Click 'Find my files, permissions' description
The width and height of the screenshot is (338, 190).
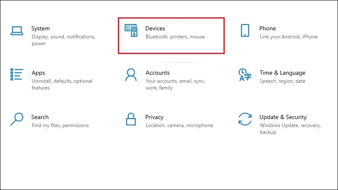[x=60, y=125]
